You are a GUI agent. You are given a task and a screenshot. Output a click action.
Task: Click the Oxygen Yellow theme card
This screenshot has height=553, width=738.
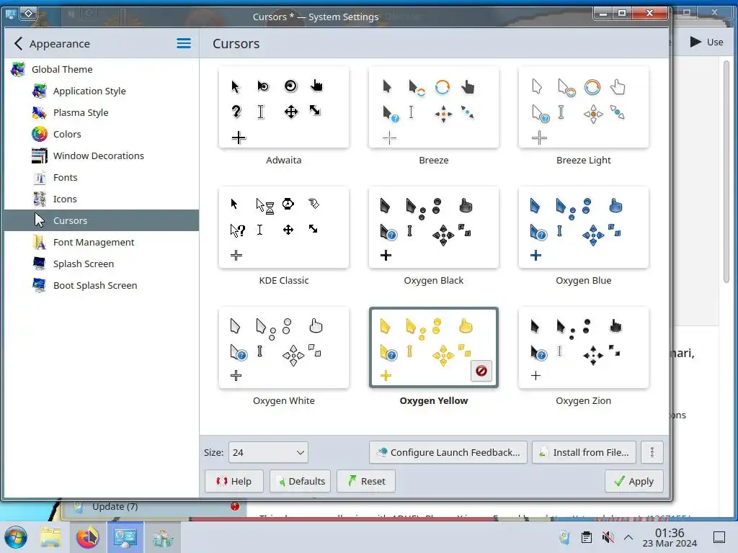pos(433,348)
